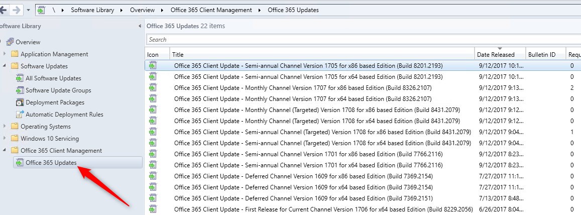The image size is (581, 215).
Task: Click icon of Semi-annual (Targeted) 1708 x64 update
Action: (x=153, y=143)
